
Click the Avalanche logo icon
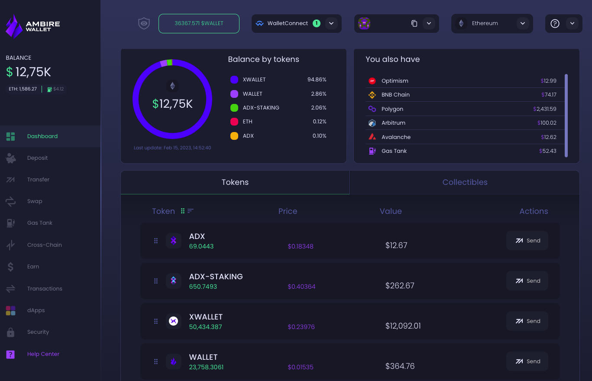372,137
